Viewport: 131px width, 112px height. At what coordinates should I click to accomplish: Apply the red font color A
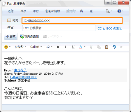coord(81,47)
